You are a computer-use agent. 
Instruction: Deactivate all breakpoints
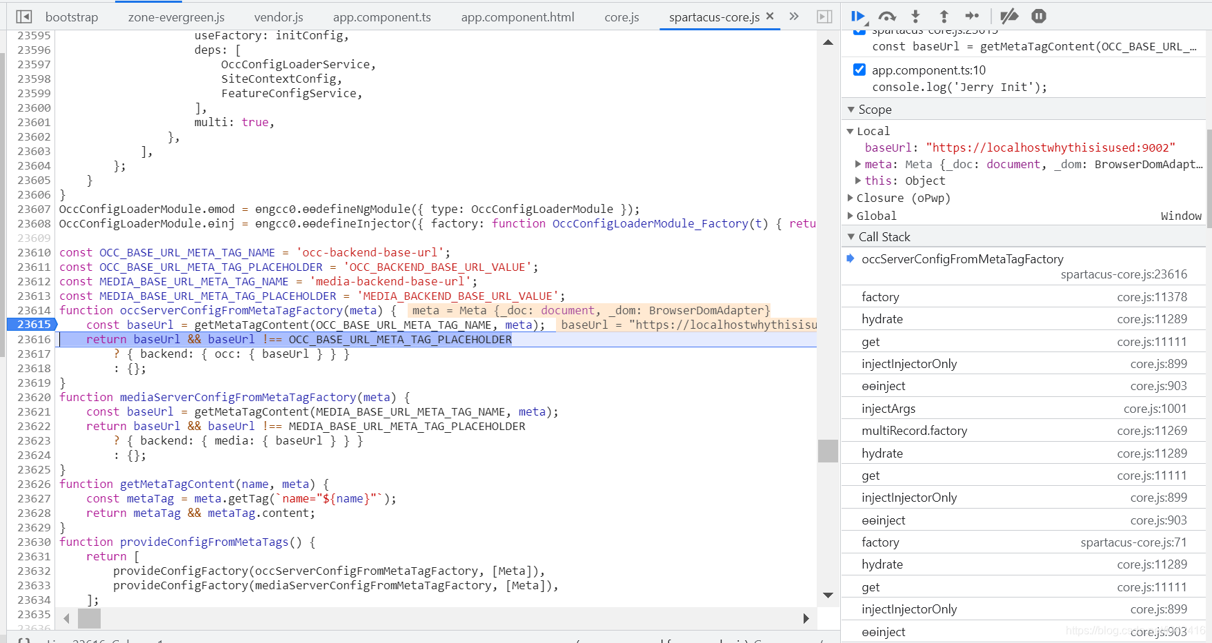(1009, 16)
